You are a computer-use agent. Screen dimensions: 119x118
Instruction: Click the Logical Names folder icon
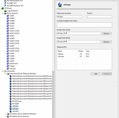(5, 11)
